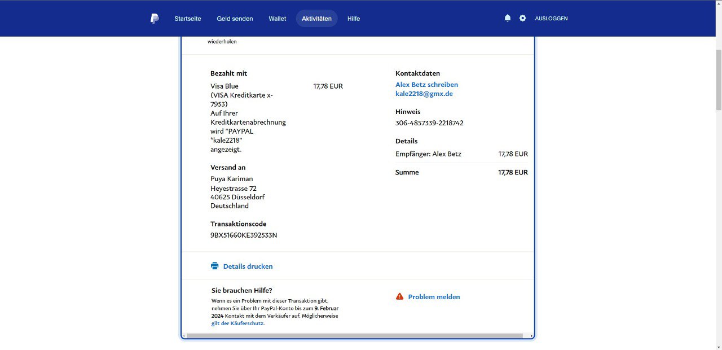Open the gilt der Käuferschutz link
The width and height of the screenshot is (722, 350).
(x=237, y=323)
